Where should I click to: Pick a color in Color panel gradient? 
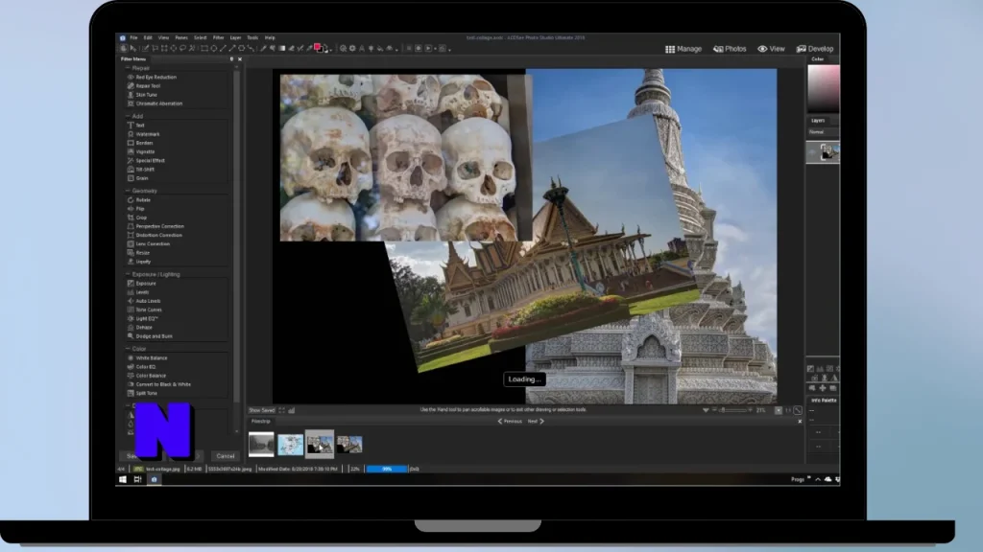click(823, 87)
